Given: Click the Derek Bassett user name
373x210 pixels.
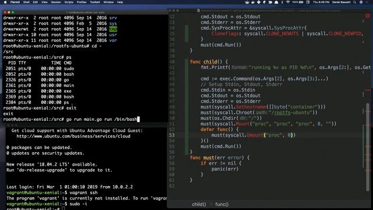Looking at the screenshot, I should 342,2.
